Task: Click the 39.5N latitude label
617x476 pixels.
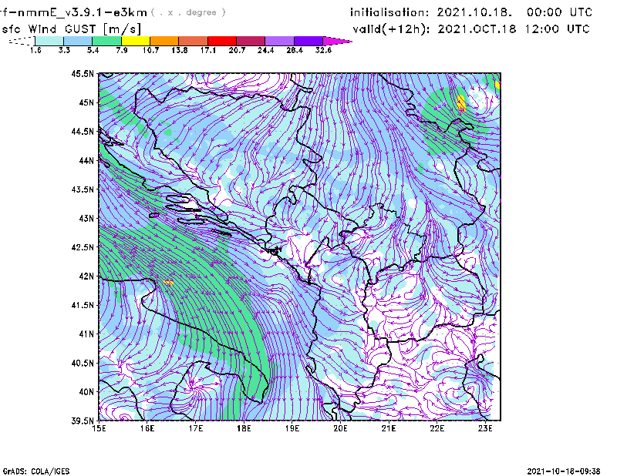Action: [83, 421]
